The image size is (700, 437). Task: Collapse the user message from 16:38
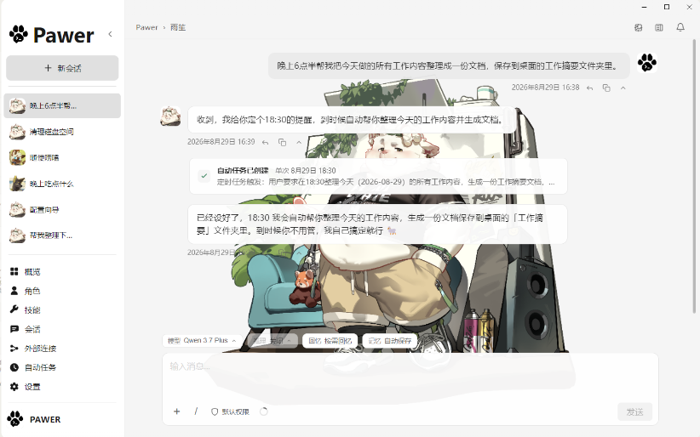[623, 88]
